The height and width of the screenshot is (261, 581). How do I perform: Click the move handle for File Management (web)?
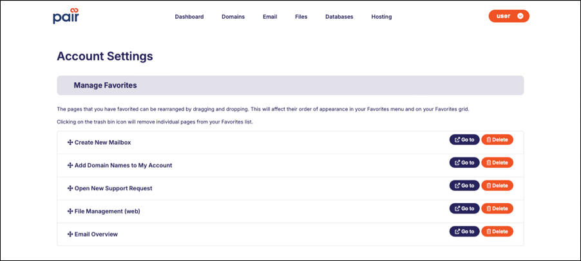coord(70,211)
